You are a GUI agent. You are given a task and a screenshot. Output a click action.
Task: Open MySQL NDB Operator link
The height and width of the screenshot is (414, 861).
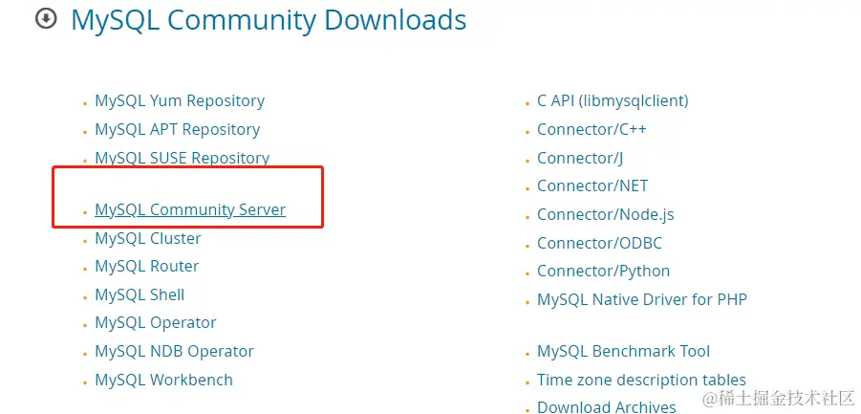click(x=174, y=352)
